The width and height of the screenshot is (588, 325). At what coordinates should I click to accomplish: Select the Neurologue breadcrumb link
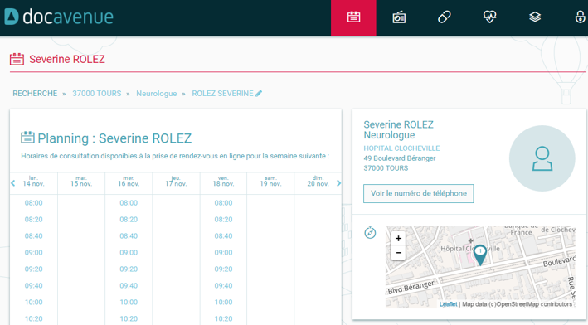pyautogui.click(x=157, y=94)
